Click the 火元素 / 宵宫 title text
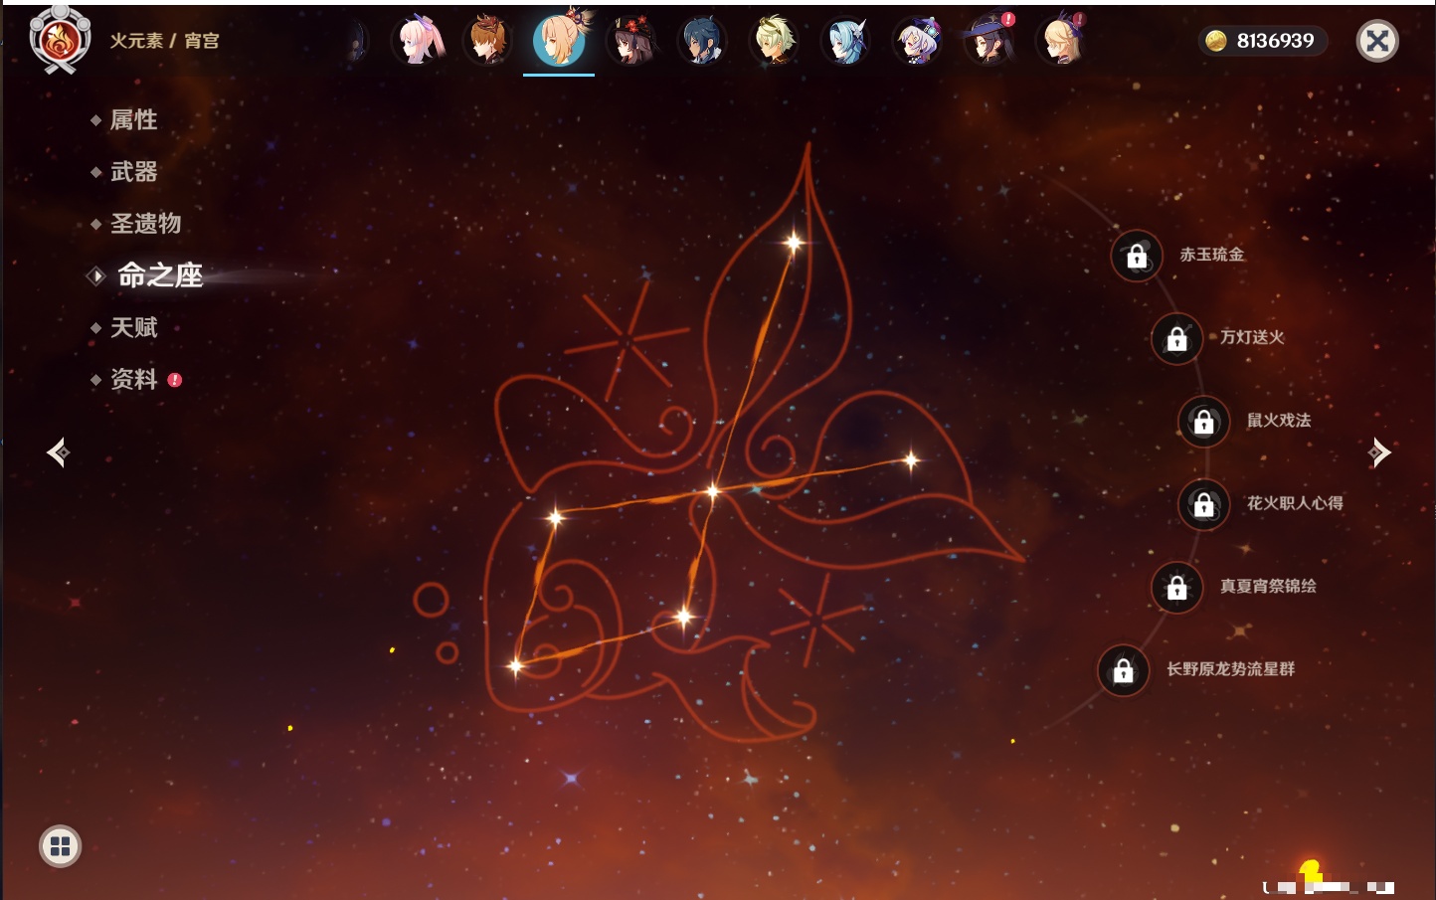Screen dimensions: 1436x900 164,41
